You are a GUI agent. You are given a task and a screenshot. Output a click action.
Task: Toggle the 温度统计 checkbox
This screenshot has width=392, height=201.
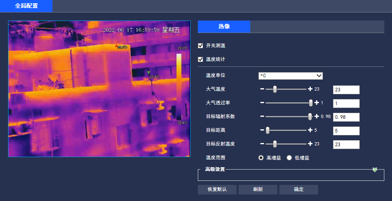(200, 59)
